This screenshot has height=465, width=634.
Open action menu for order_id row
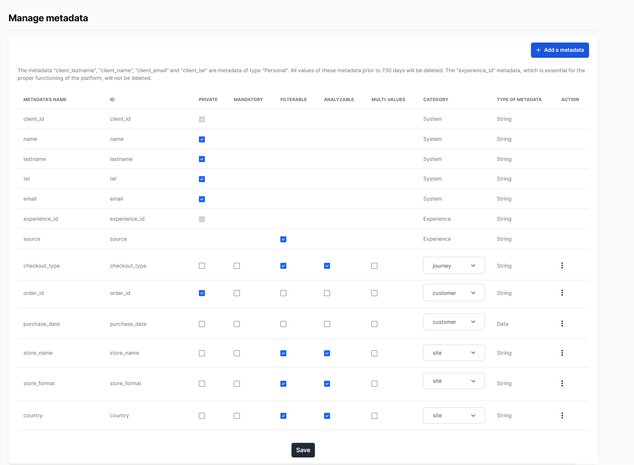coord(562,293)
